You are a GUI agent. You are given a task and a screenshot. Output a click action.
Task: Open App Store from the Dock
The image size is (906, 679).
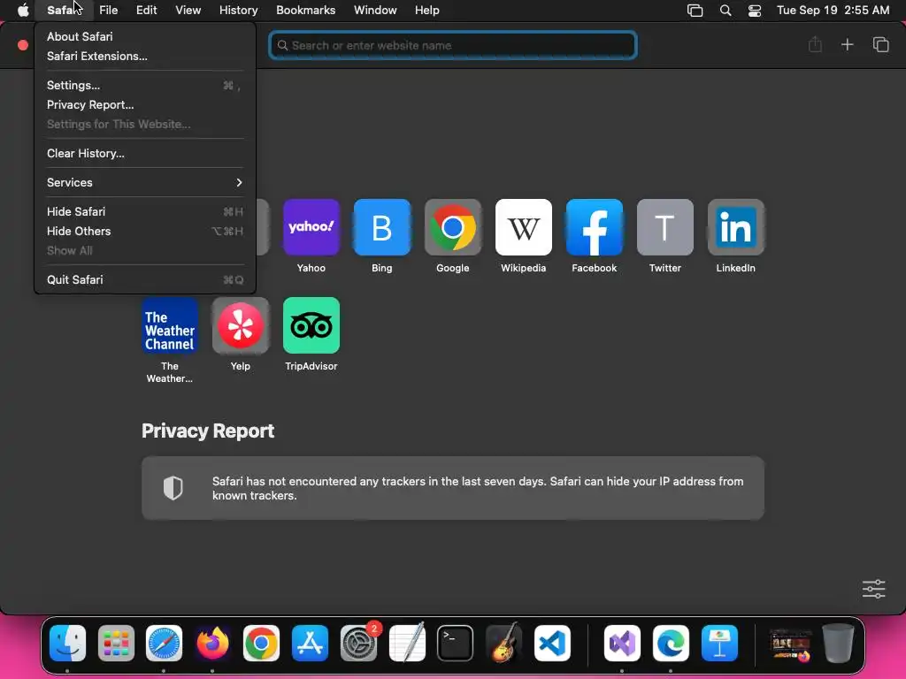click(310, 643)
